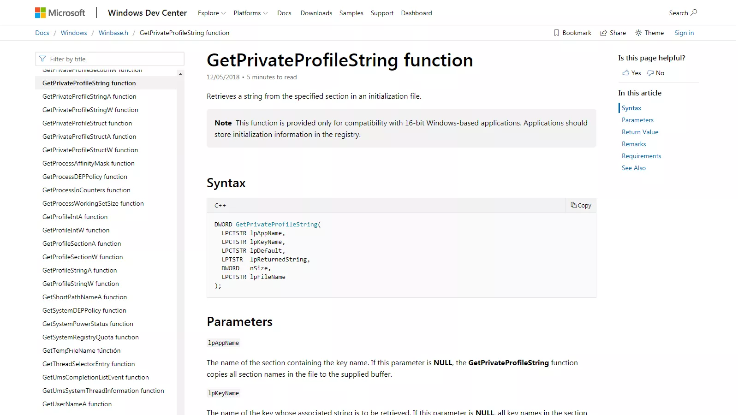
Task: Open GetProfileStringA function page
Action: [x=80, y=270]
